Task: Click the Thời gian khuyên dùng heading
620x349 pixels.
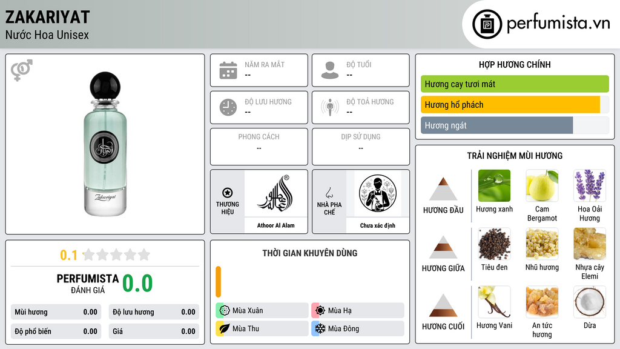Action: click(x=310, y=253)
